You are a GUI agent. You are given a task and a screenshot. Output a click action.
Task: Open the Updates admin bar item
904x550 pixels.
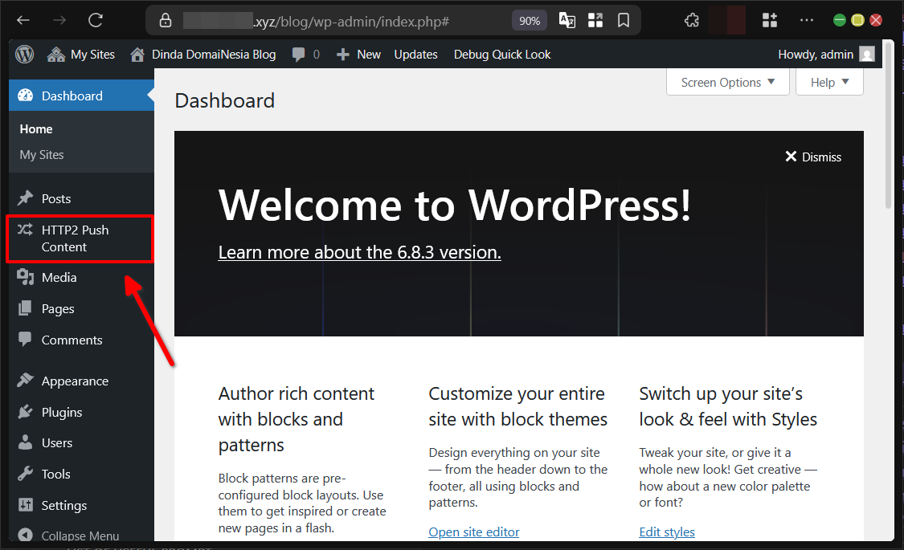415,54
